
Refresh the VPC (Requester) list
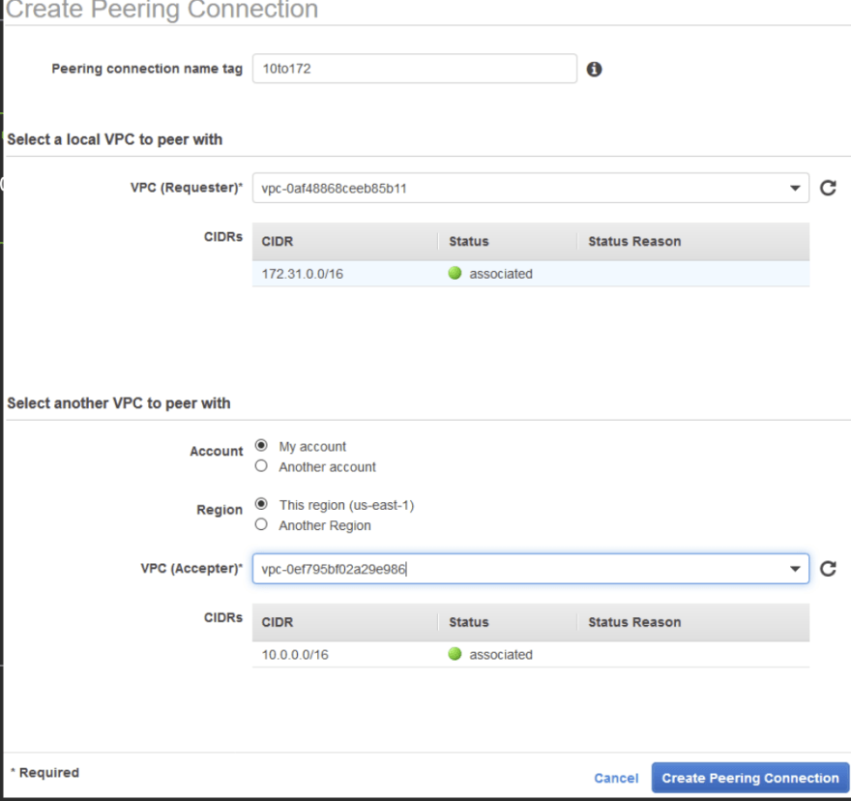click(x=828, y=188)
